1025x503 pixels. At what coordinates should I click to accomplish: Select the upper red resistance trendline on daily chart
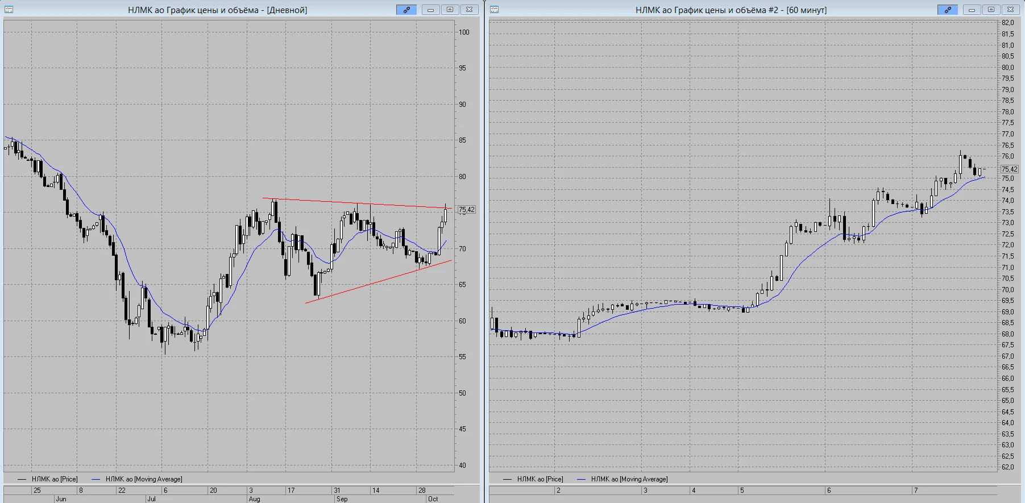pyautogui.click(x=357, y=203)
